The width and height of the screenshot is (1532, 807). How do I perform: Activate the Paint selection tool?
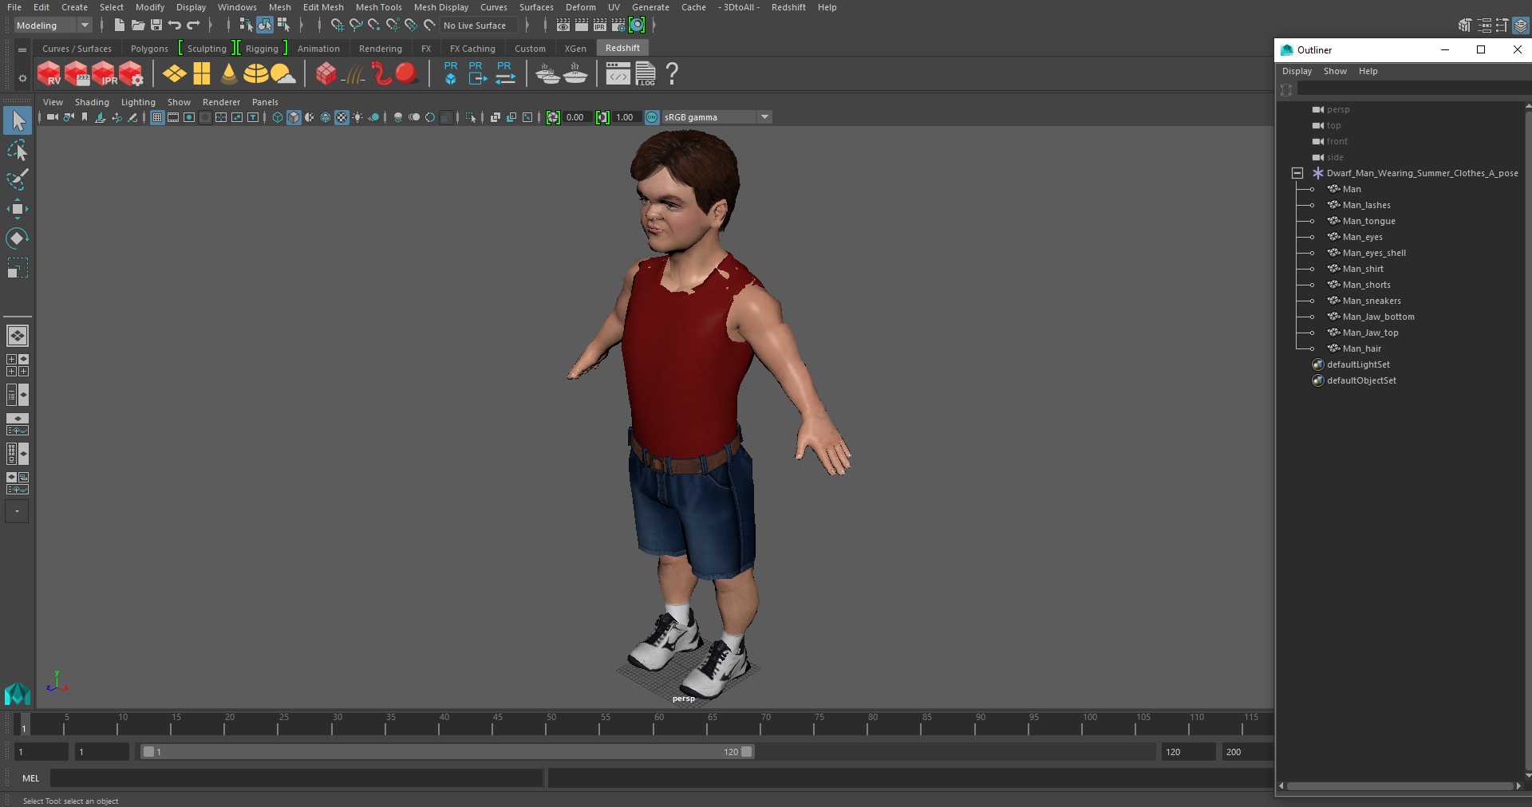[18, 179]
